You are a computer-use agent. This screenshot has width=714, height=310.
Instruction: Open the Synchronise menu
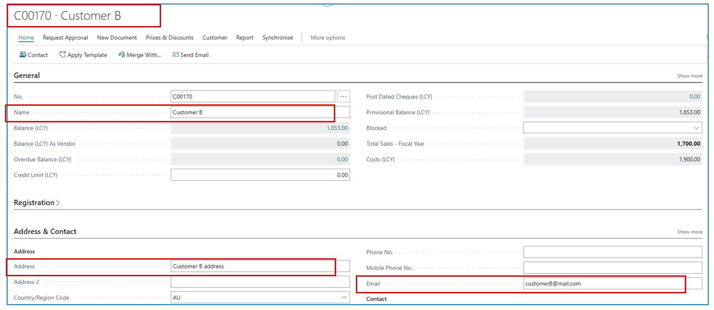(277, 38)
